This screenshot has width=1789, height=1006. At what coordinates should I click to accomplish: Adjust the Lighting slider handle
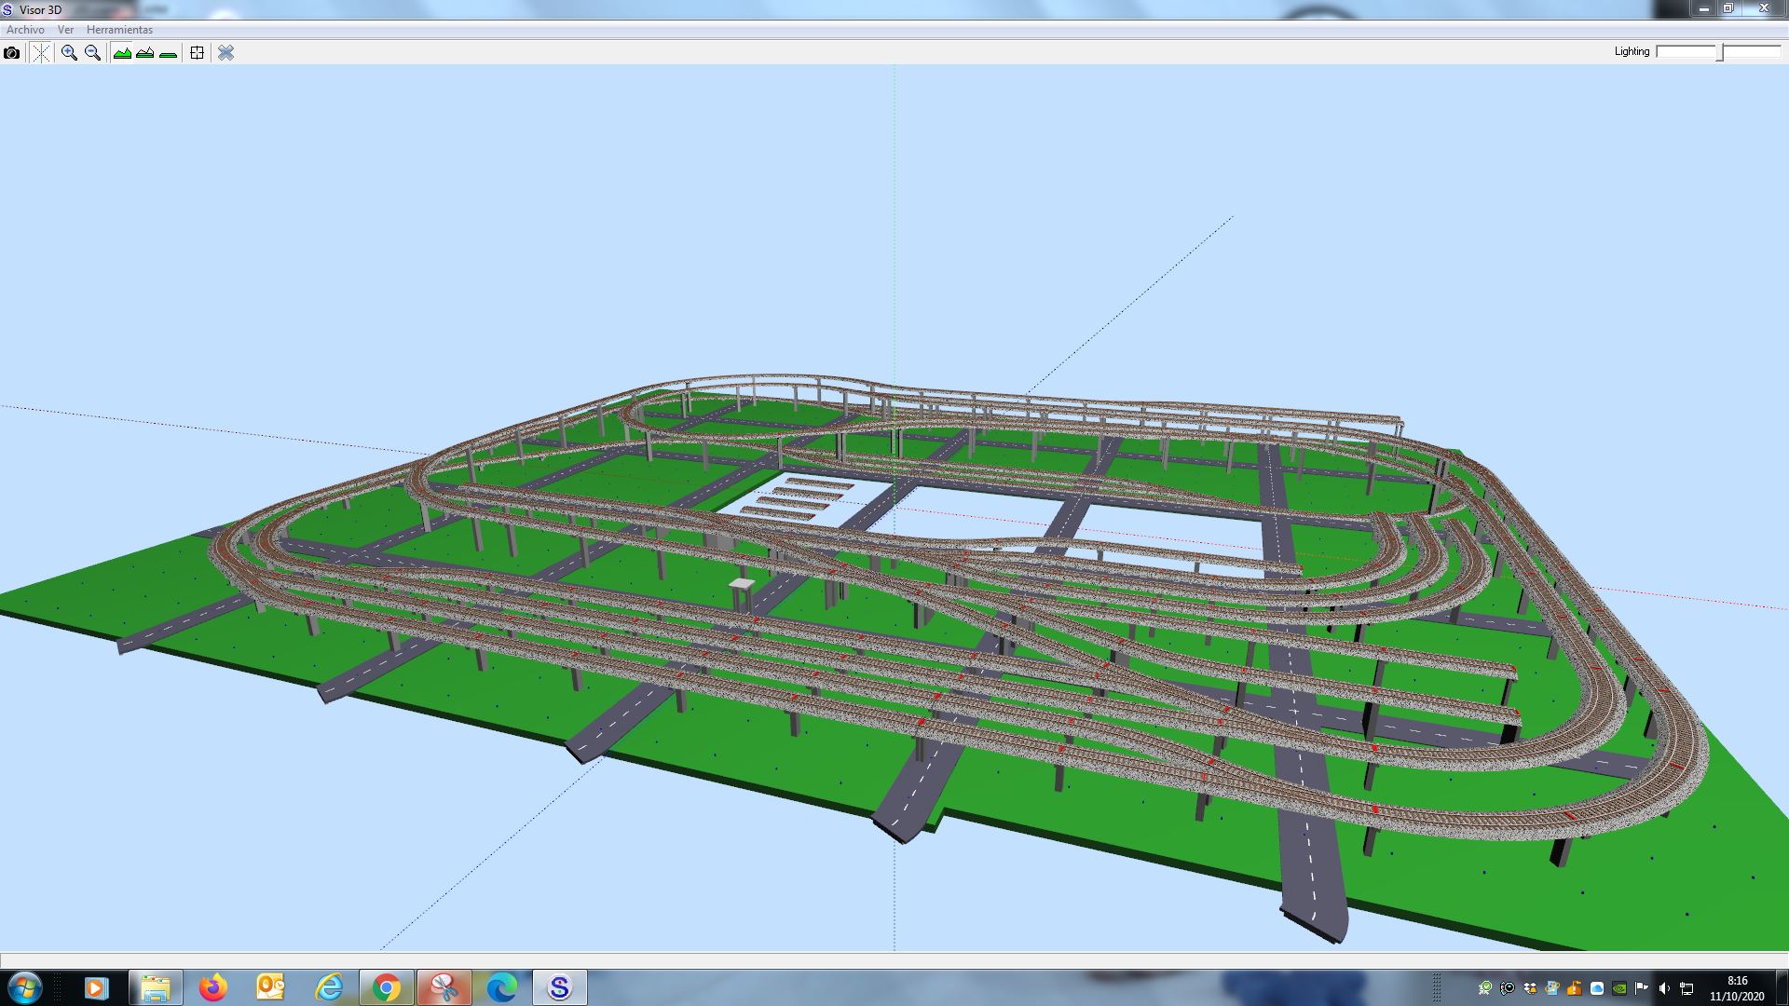coord(1721,52)
